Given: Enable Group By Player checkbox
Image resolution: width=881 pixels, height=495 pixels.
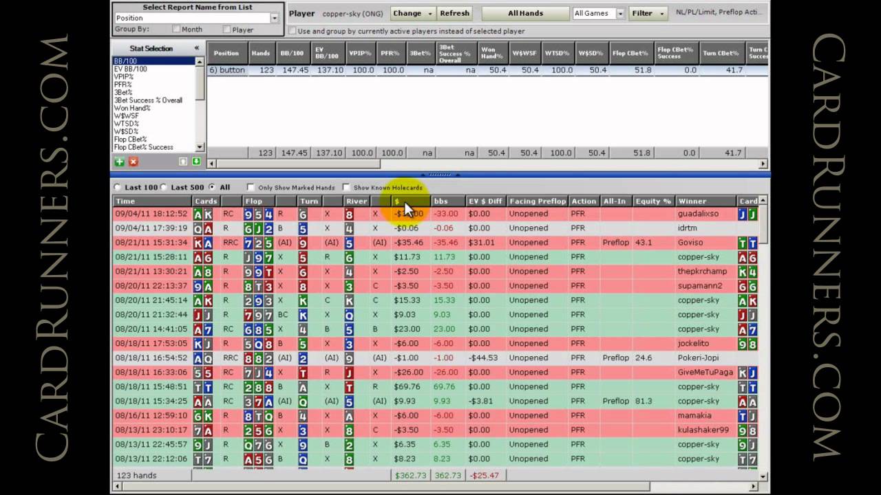Looking at the screenshot, I should click(226, 30).
